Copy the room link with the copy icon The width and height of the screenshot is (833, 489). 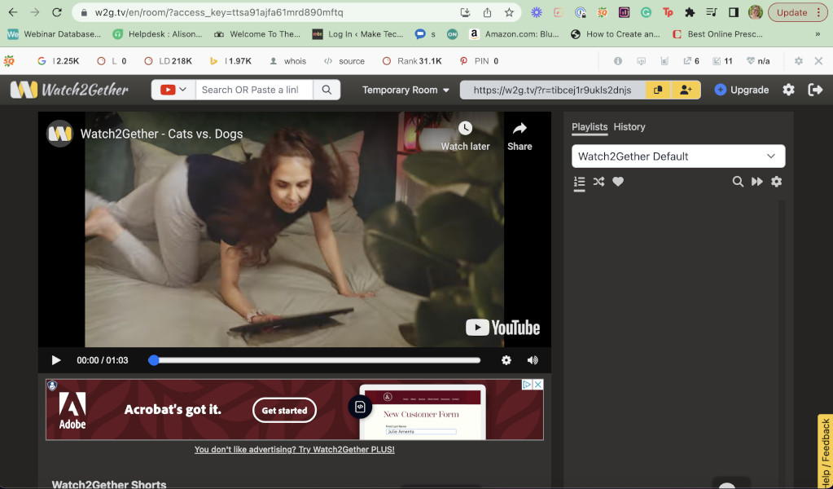[x=657, y=90]
